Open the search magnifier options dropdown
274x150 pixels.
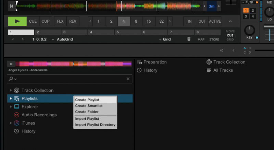(x=13, y=79)
